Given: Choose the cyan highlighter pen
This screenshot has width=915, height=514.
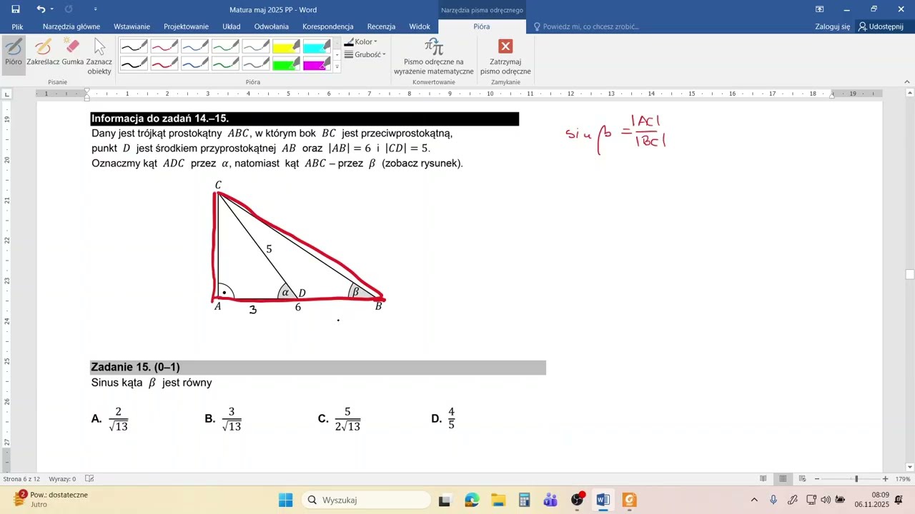Looking at the screenshot, I should (317, 47).
